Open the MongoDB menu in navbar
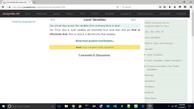The height and width of the screenshot is (109, 194). coord(165,14)
